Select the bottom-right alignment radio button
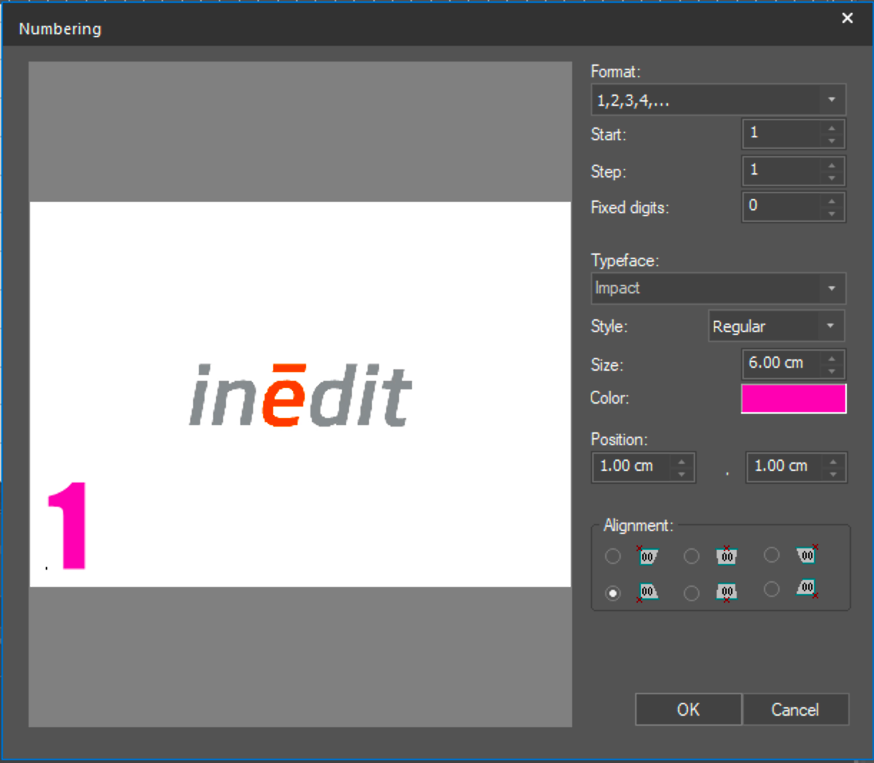The height and width of the screenshot is (763, 874). pos(771,589)
